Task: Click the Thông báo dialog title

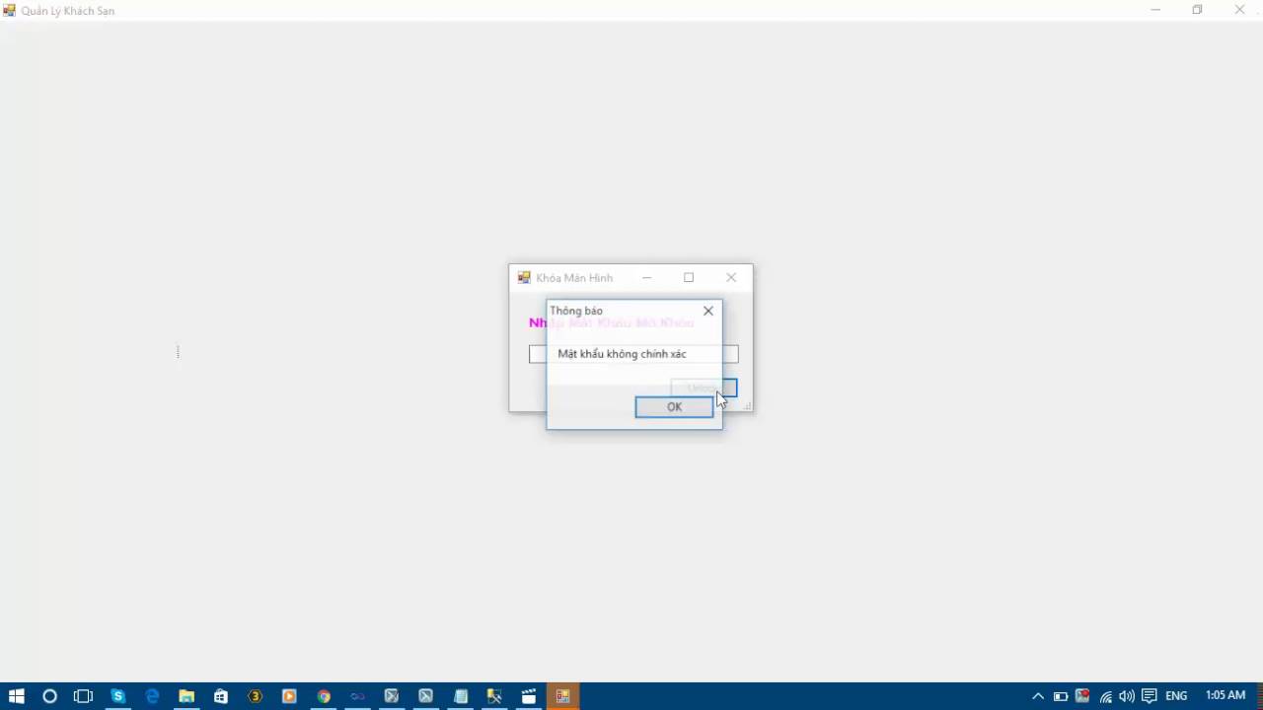Action: click(576, 311)
